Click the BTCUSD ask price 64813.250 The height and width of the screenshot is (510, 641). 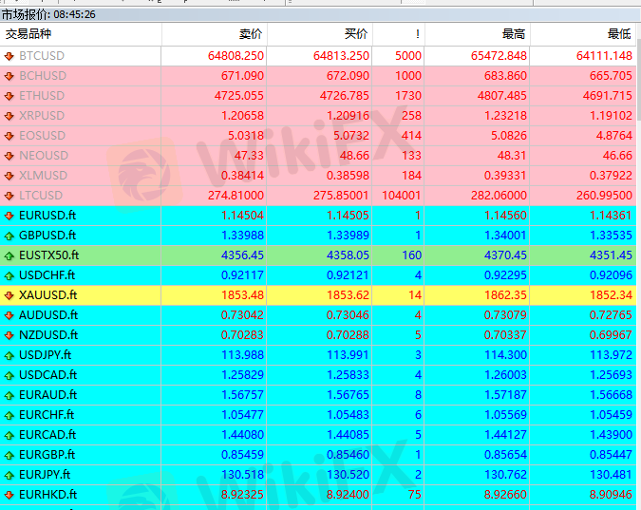tap(341, 56)
